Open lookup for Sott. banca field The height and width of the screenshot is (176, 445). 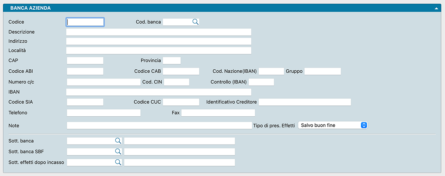[118, 141]
